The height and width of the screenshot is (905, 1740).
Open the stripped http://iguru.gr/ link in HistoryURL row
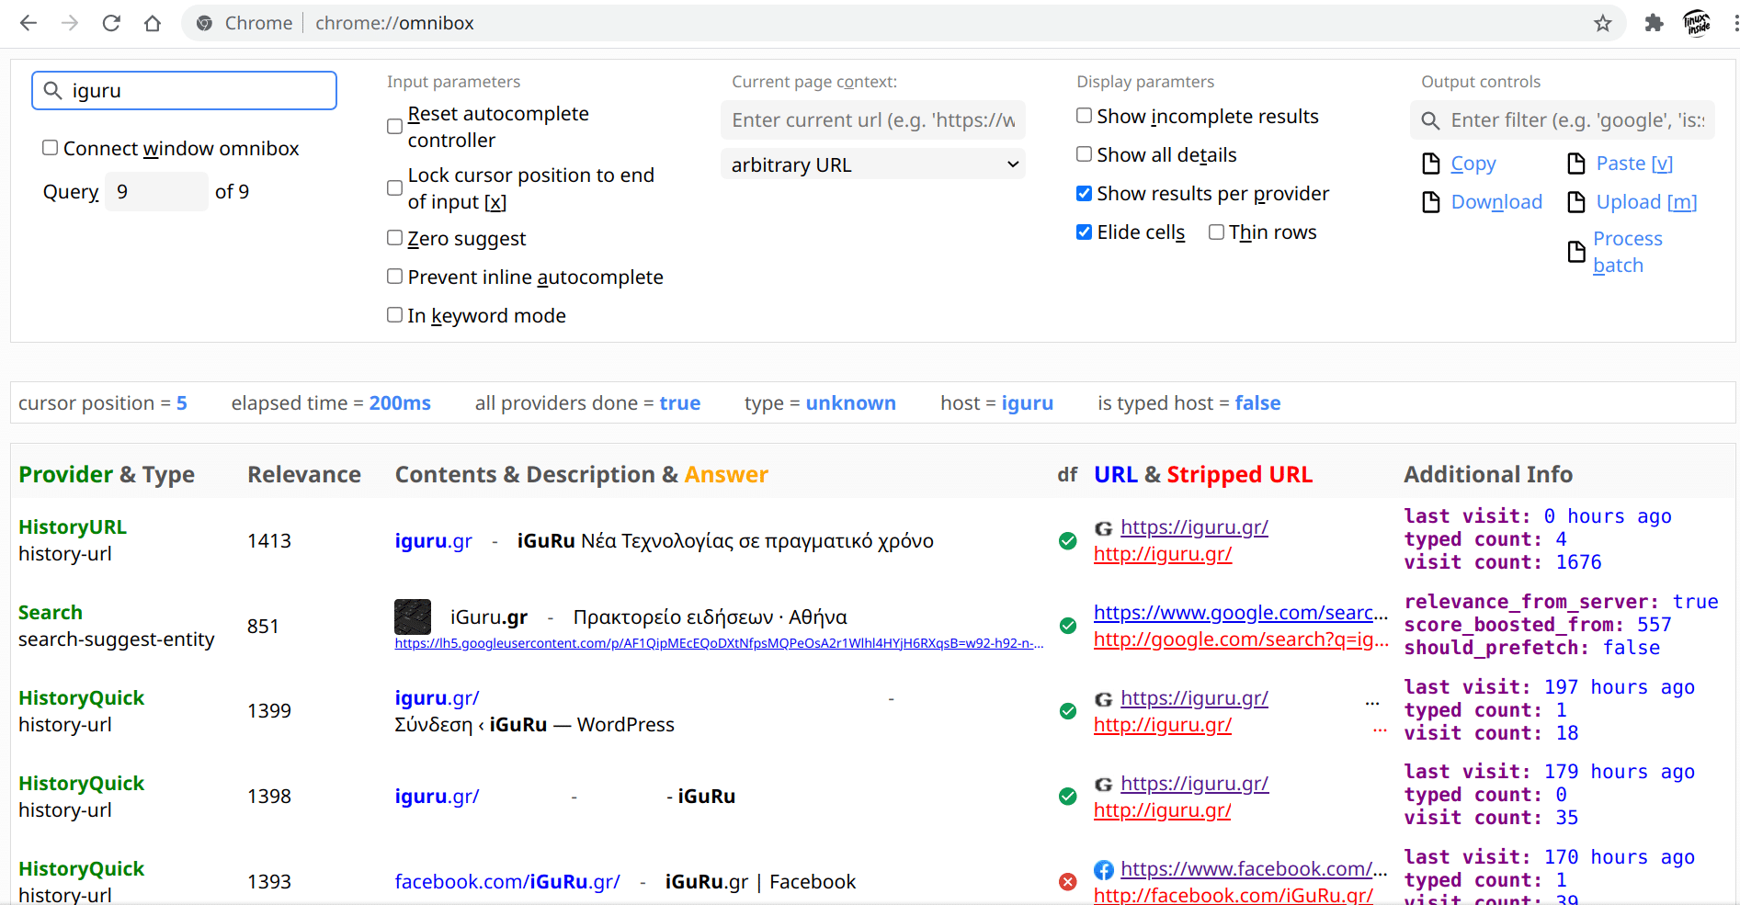point(1163,554)
